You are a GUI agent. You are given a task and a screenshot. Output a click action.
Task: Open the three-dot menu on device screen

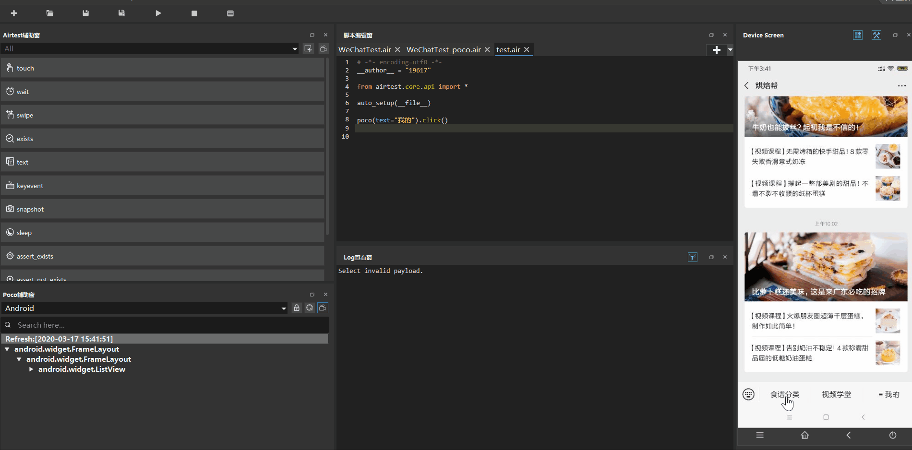click(901, 86)
